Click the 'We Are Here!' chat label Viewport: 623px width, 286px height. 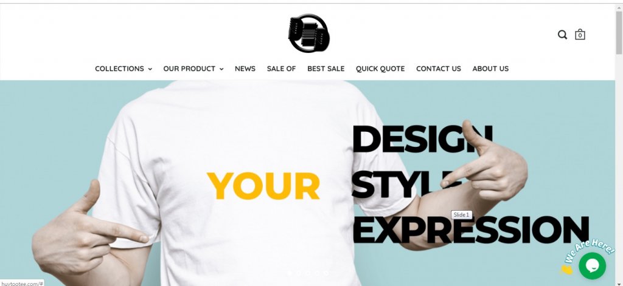pyautogui.click(x=589, y=250)
